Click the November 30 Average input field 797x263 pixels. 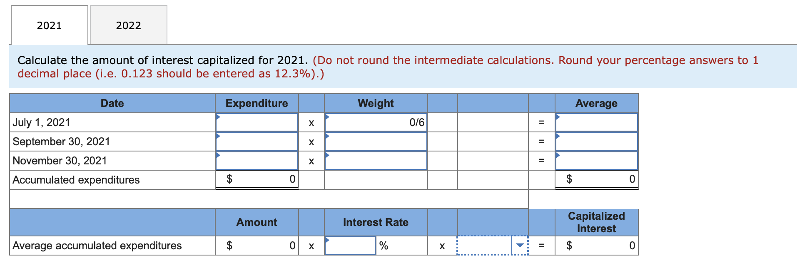coord(595,161)
